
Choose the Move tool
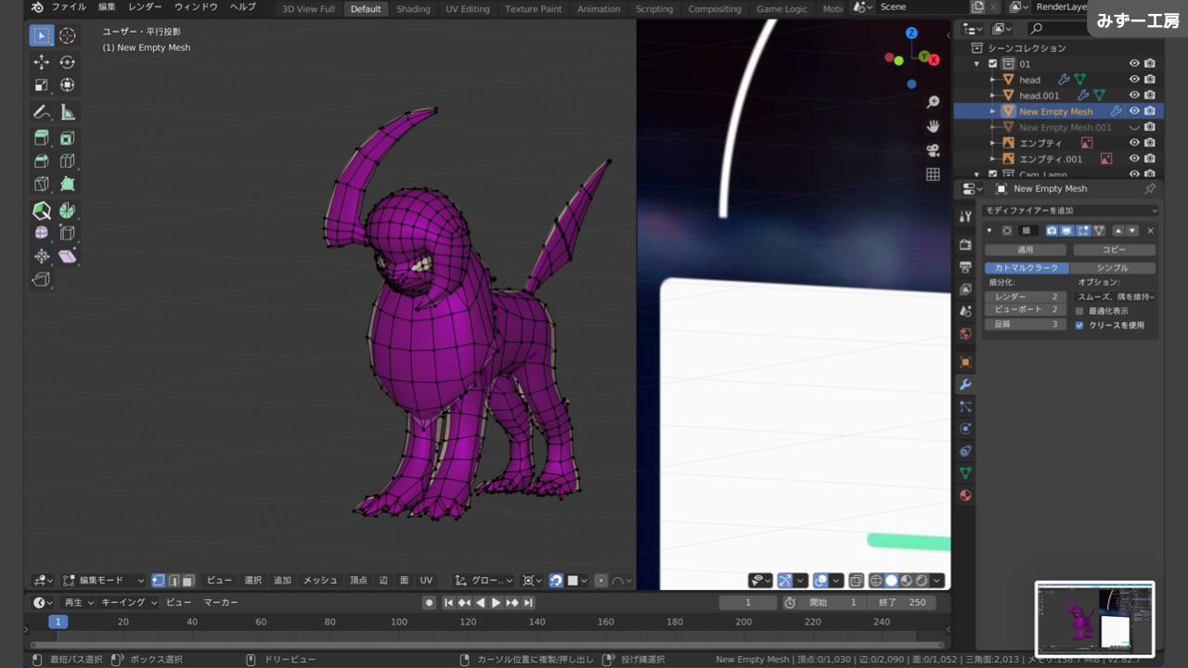pyautogui.click(x=42, y=62)
